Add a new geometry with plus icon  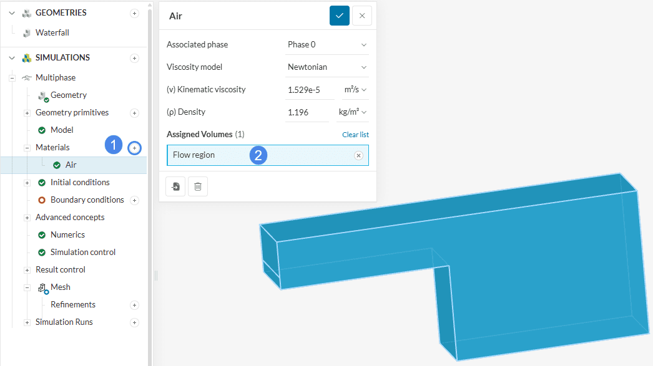(134, 13)
